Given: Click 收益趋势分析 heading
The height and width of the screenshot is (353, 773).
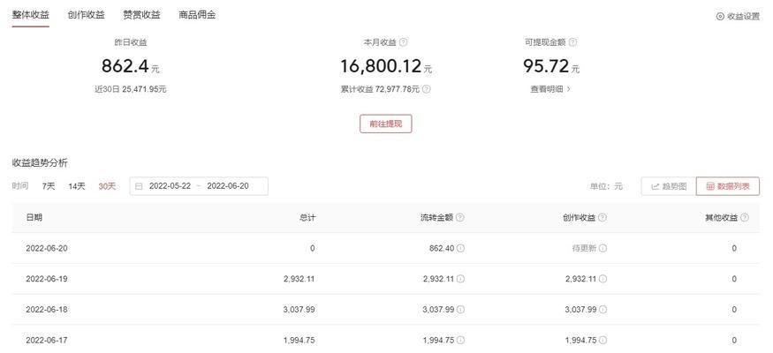Looking at the screenshot, I should click(40, 163).
